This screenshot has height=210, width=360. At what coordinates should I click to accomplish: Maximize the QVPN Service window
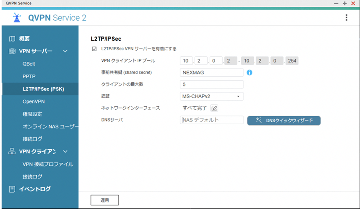tap(345, 3)
